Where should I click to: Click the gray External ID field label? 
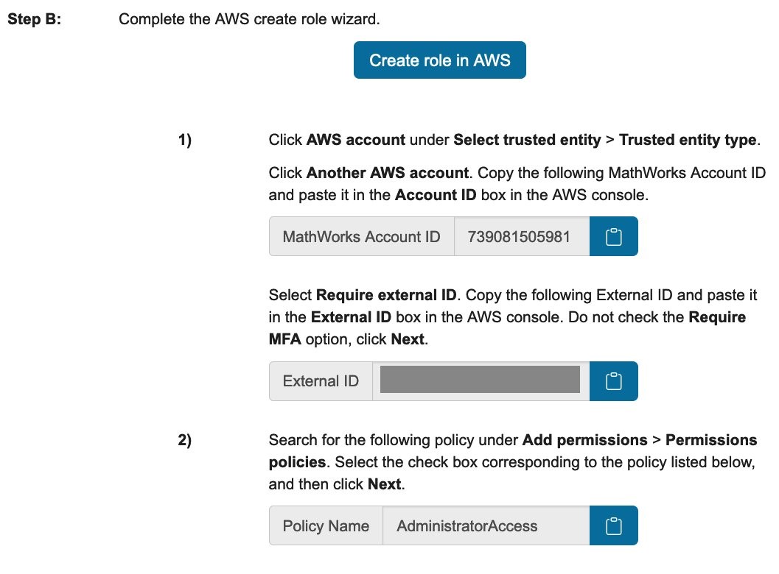[321, 381]
